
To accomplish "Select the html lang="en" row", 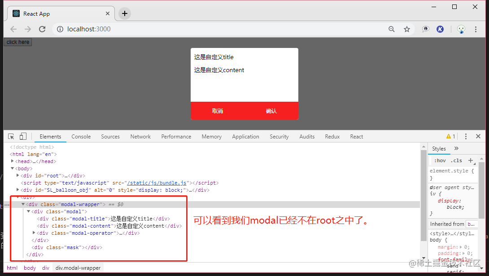I will (x=33, y=154).
